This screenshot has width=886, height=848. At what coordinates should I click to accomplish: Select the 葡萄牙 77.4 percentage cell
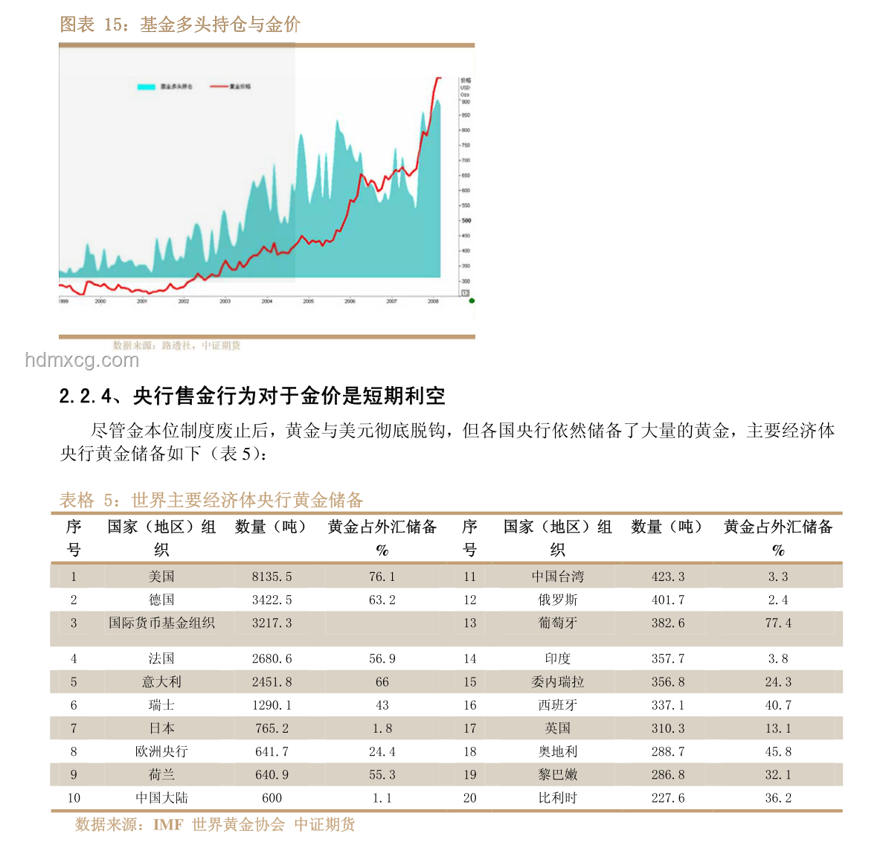point(778,623)
